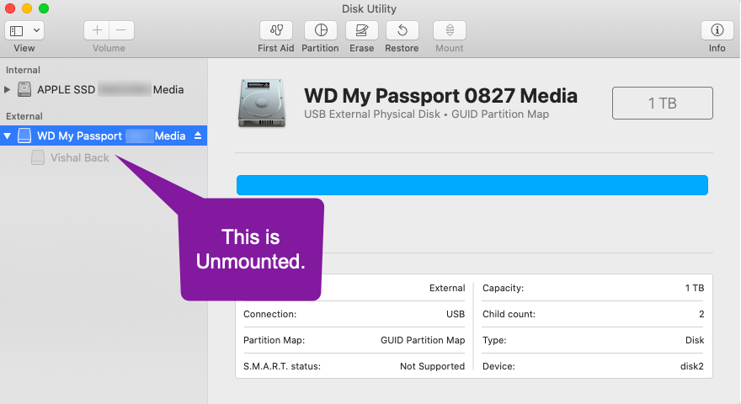The height and width of the screenshot is (404, 741).
Task: Click the Type Disk value
Action: (x=694, y=340)
